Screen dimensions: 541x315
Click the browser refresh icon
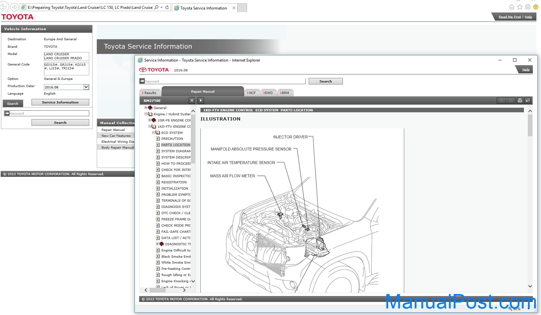tap(167, 7)
